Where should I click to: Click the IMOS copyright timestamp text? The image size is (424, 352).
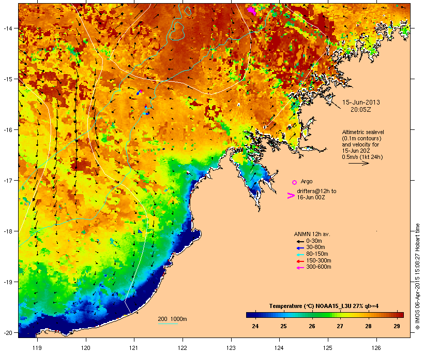[417, 276]
